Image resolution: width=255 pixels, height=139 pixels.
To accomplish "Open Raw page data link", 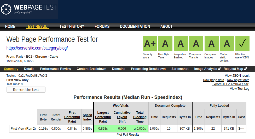I will pyautogui.click(x=213, y=80).
